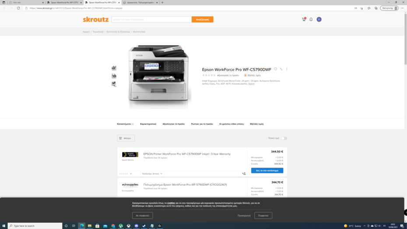Image resolution: width=407 pixels, height=229 pixels.
Task: Open Xbox app from the taskbar
Action: [x=129, y=226]
